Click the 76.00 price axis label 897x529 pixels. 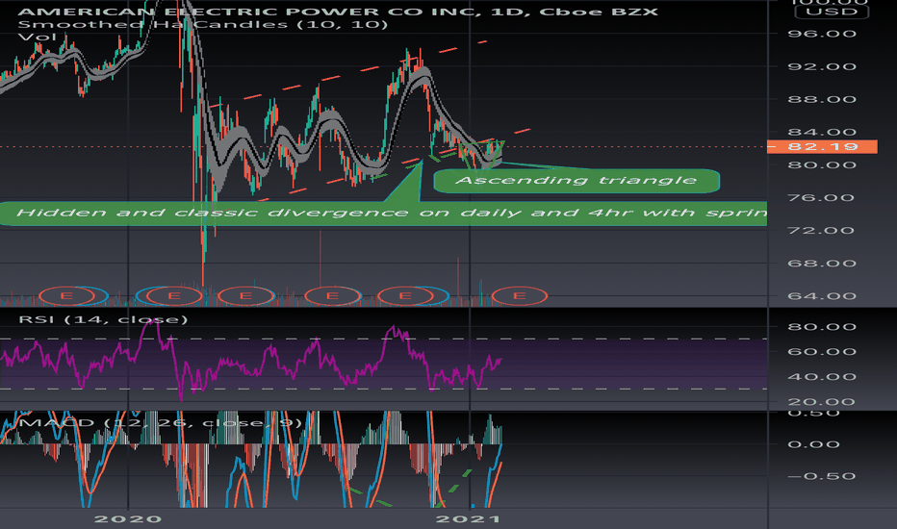pos(822,198)
